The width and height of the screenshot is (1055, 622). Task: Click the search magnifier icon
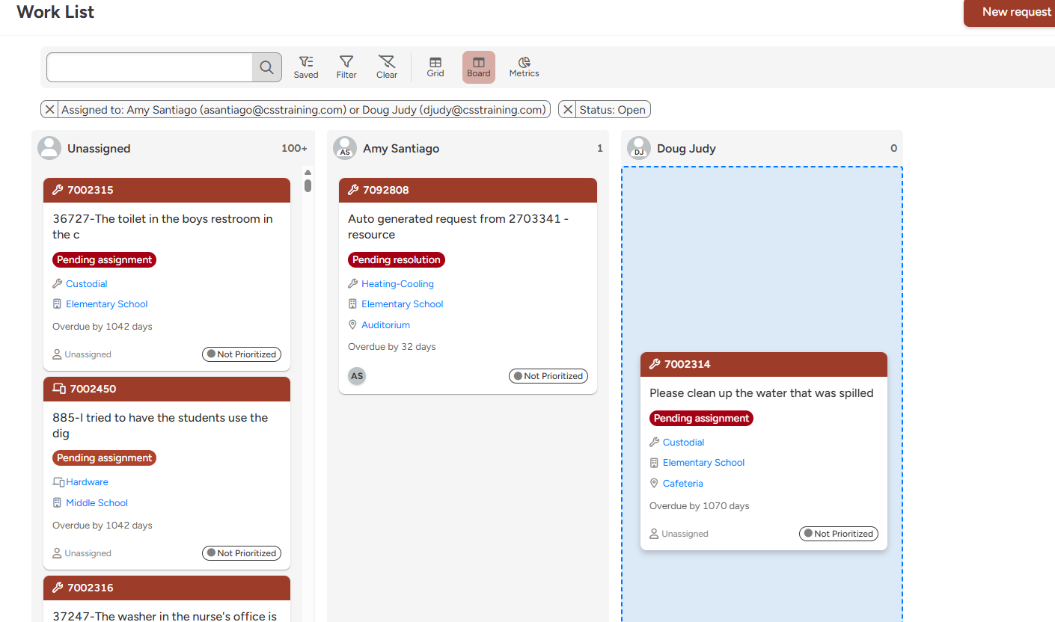(x=266, y=67)
